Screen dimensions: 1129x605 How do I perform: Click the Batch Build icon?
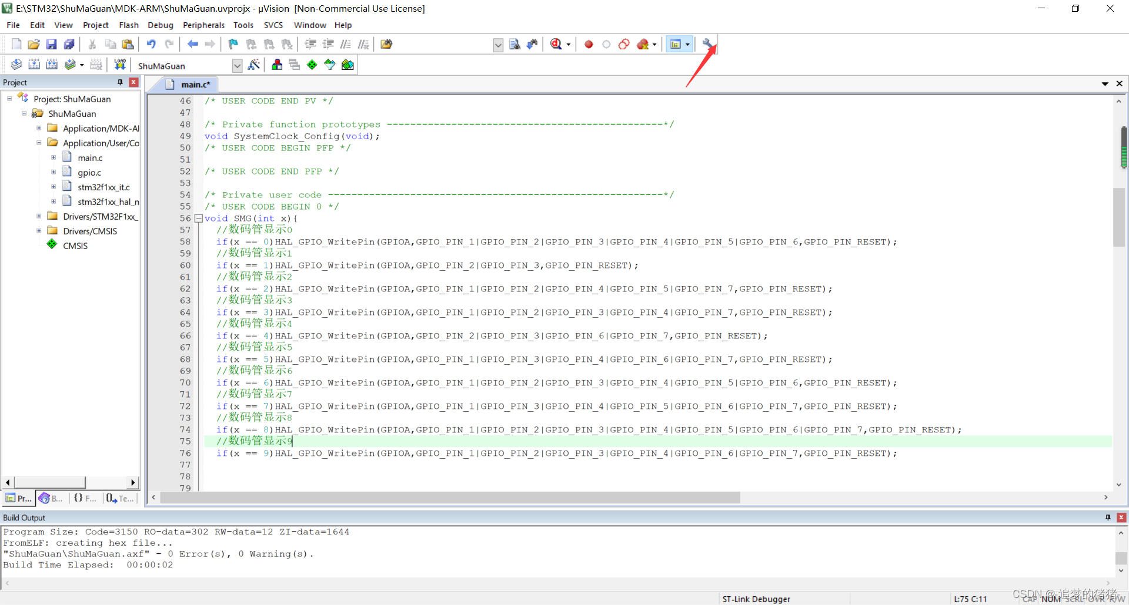[x=70, y=65]
